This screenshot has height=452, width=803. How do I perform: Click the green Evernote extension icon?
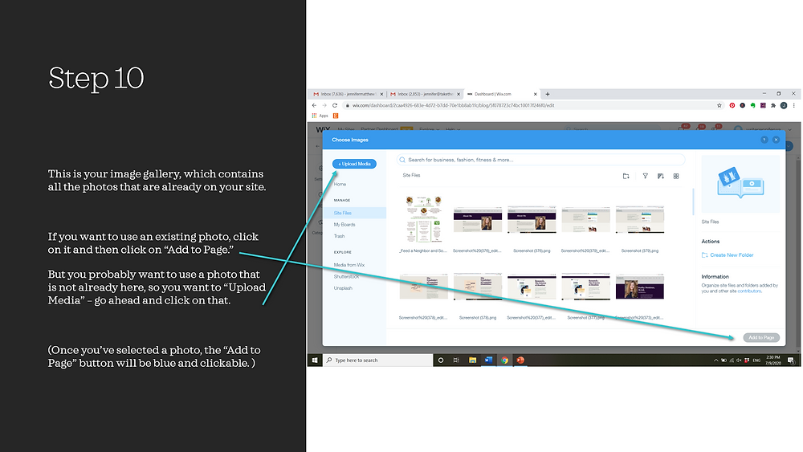tap(753, 105)
